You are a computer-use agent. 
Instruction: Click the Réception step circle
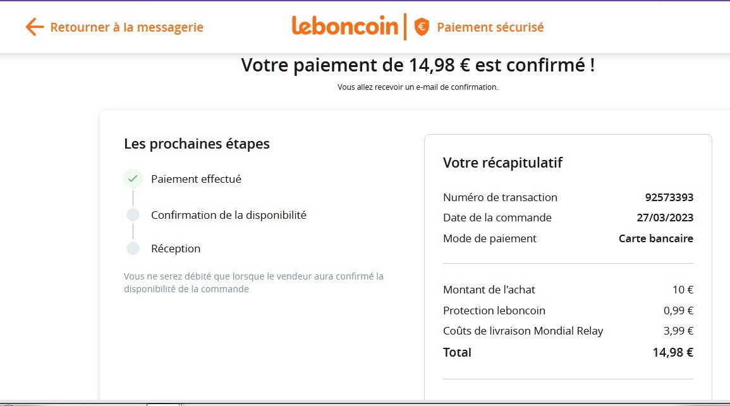133,248
